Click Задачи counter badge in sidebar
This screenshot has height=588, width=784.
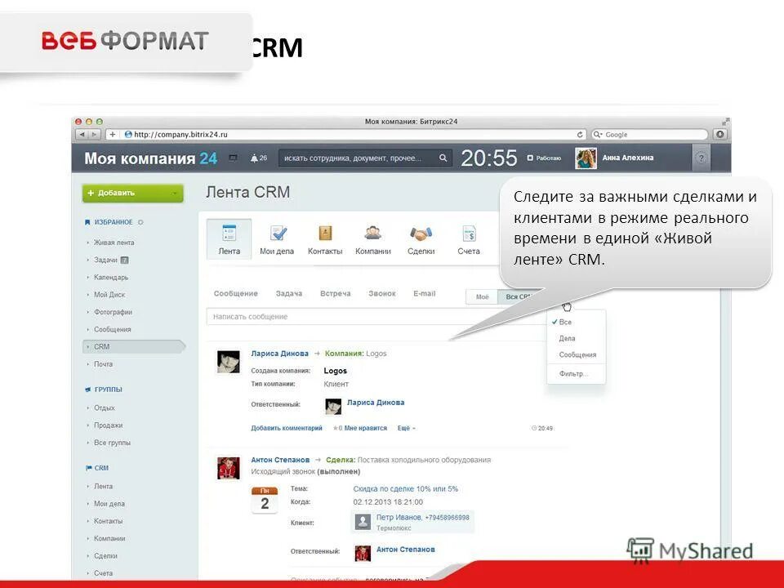click(x=124, y=260)
